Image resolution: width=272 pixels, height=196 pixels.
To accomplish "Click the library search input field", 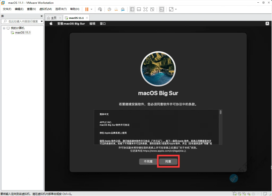I will [23, 21].
